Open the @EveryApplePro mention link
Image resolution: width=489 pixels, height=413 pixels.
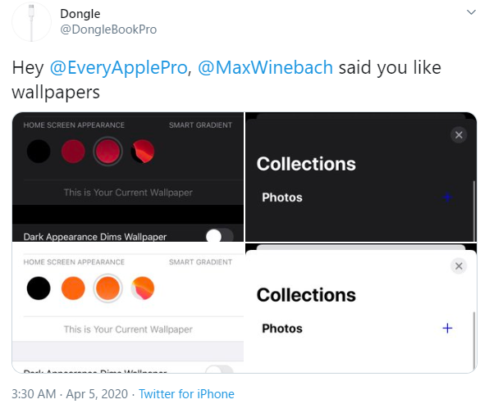click(118, 67)
